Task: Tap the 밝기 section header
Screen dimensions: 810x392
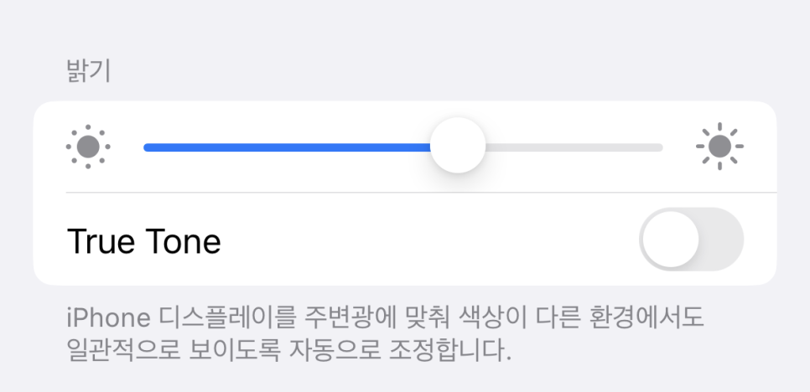Action: tap(88, 71)
